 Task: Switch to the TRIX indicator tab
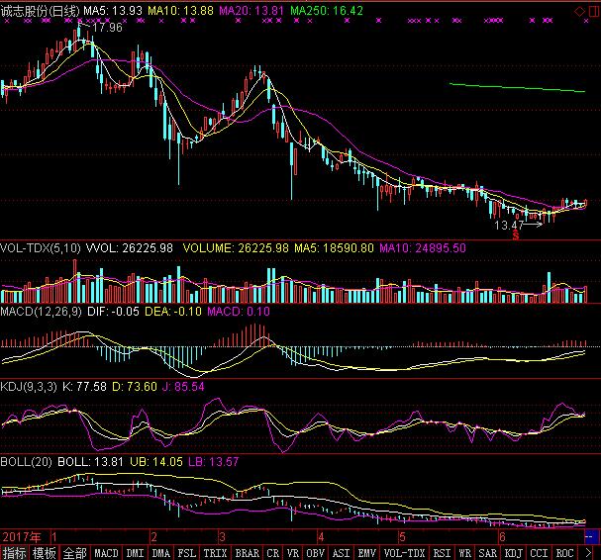215,553
